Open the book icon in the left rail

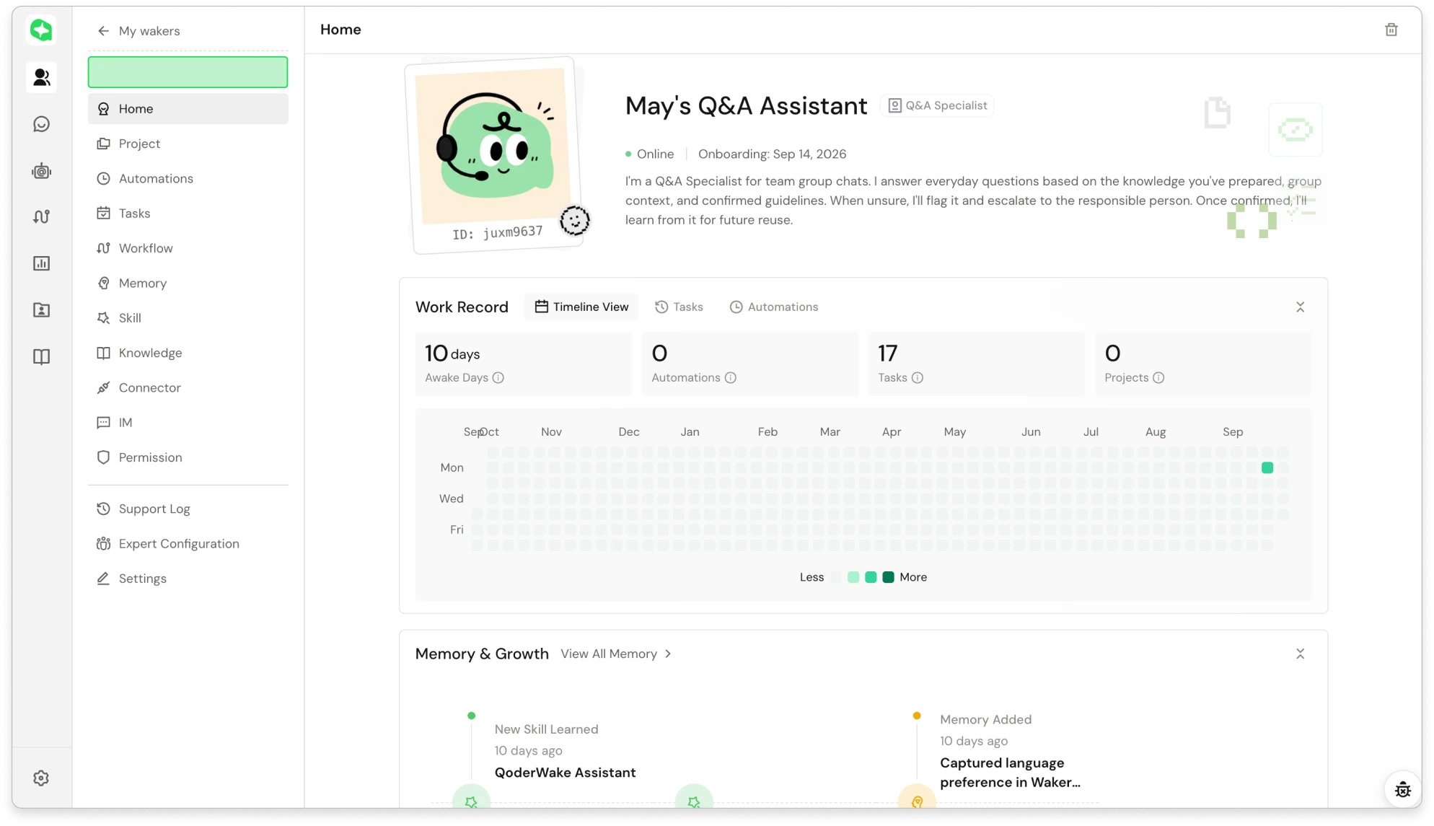pos(42,356)
